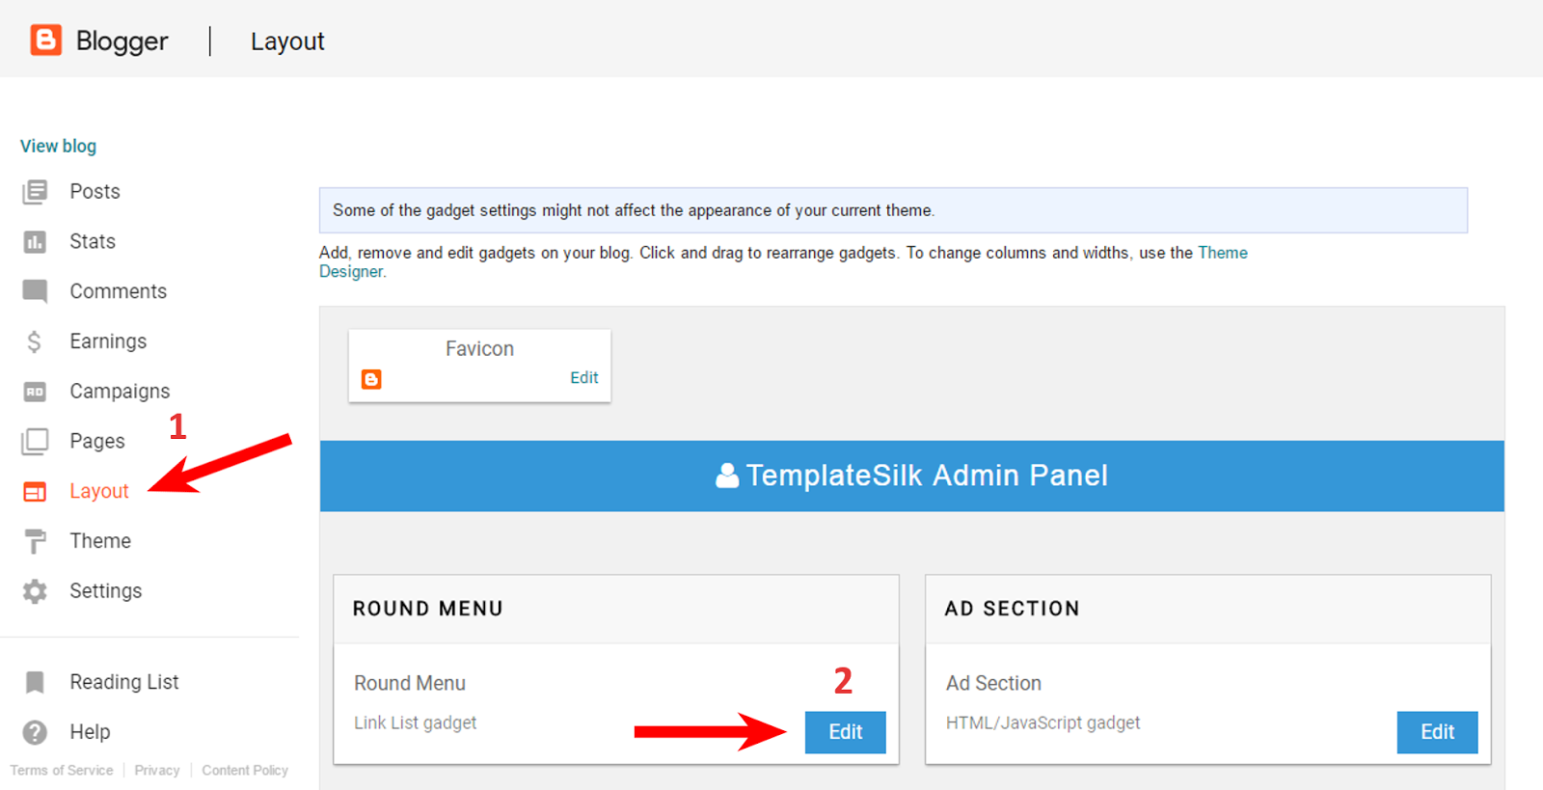Image resolution: width=1543 pixels, height=790 pixels.
Task: Open the View blog link
Action: pos(58,147)
